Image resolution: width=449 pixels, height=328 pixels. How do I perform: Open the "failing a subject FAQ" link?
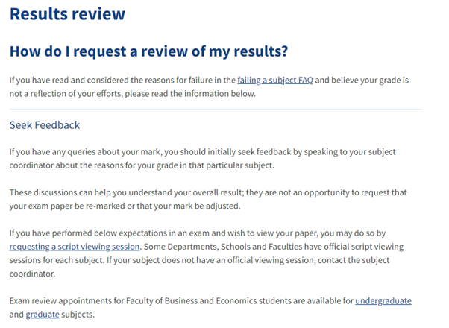pyautogui.click(x=274, y=80)
